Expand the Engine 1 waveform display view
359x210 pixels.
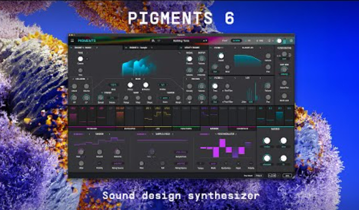tap(179, 53)
